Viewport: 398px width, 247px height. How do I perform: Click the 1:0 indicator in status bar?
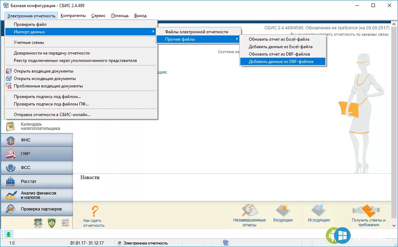point(12,243)
